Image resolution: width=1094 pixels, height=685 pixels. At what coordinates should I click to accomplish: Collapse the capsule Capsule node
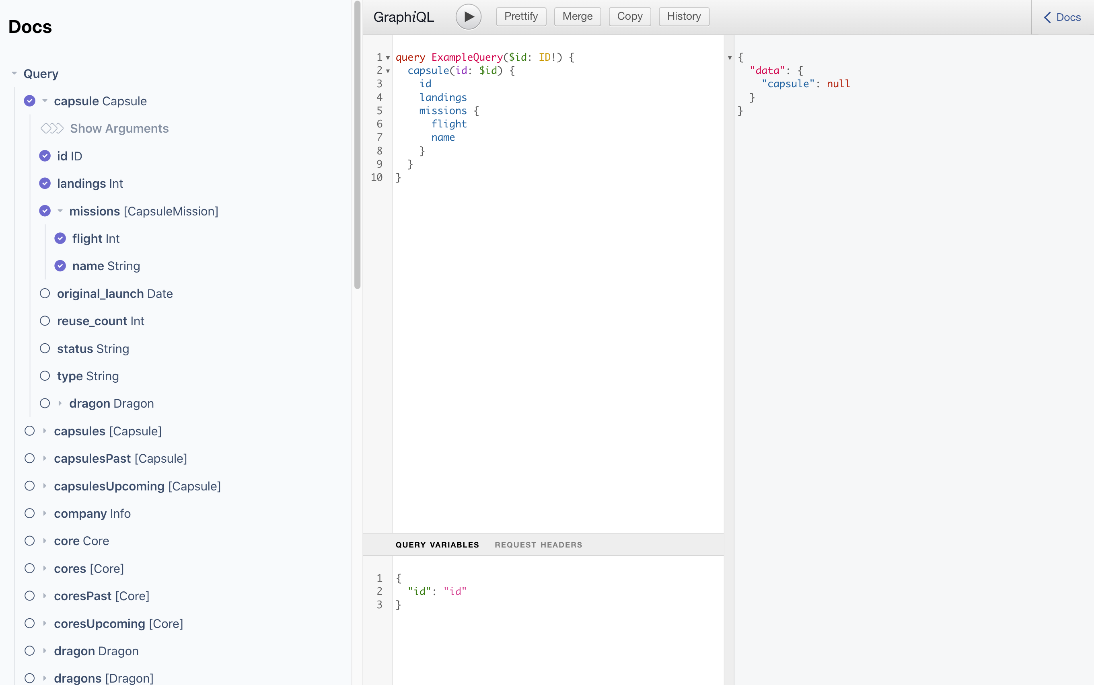coord(44,101)
